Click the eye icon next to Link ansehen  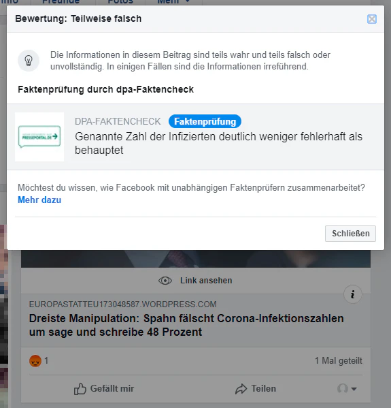(x=165, y=281)
